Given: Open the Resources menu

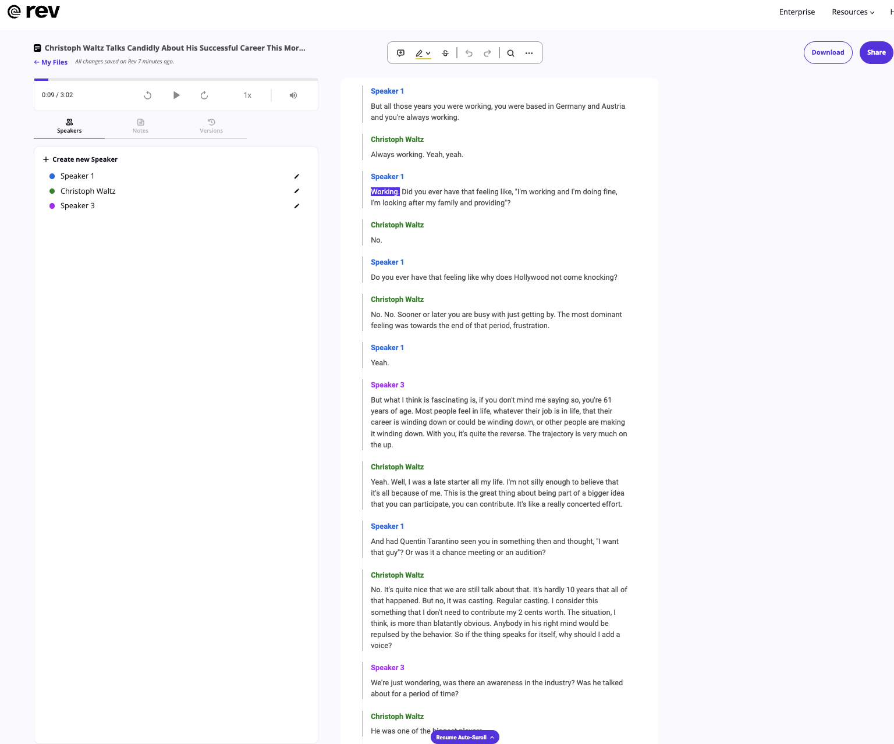Looking at the screenshot, I should [853, 12].
